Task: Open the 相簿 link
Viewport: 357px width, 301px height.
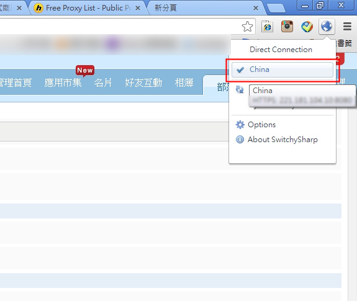Action: [x=184, y=83]
